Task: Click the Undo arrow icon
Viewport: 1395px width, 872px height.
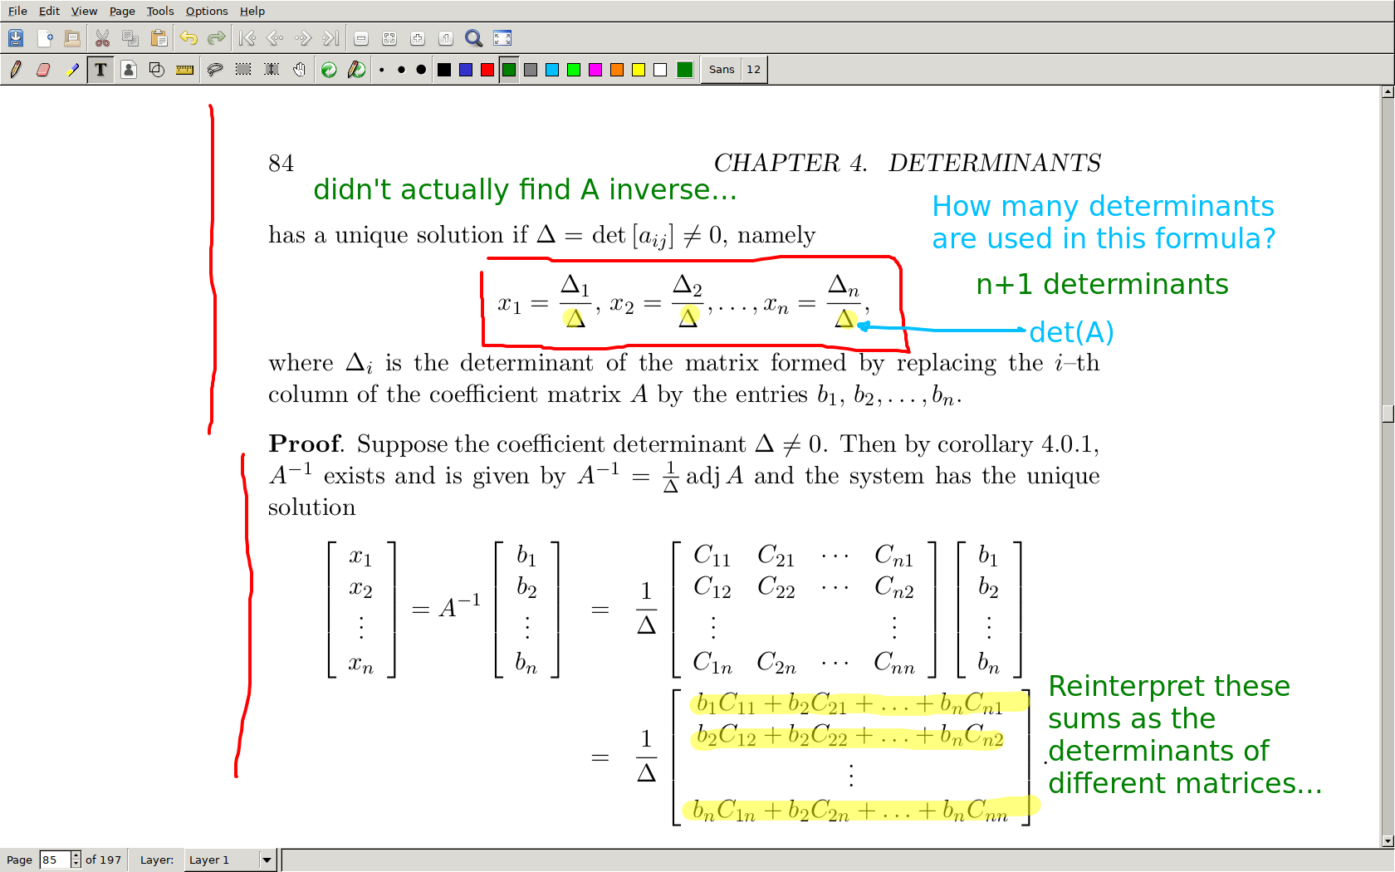Action: [x=188, y=38]
